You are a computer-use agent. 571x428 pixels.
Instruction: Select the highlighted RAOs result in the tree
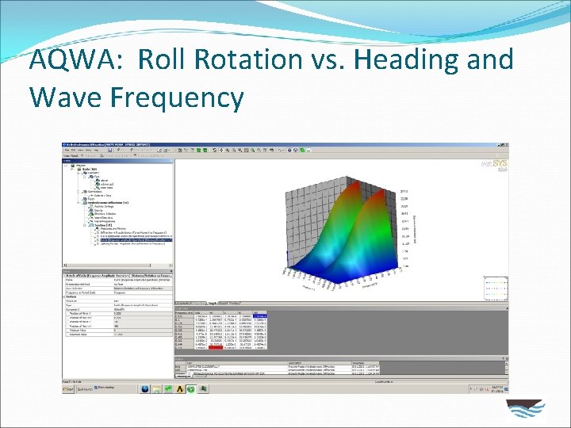pos(136,240)
